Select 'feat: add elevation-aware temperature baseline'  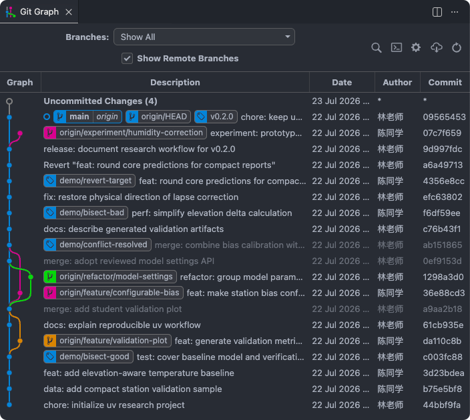pyautogui.click(x=235, y=373)
